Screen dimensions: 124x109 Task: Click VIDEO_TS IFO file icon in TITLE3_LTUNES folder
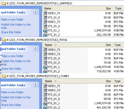[45, 90]
